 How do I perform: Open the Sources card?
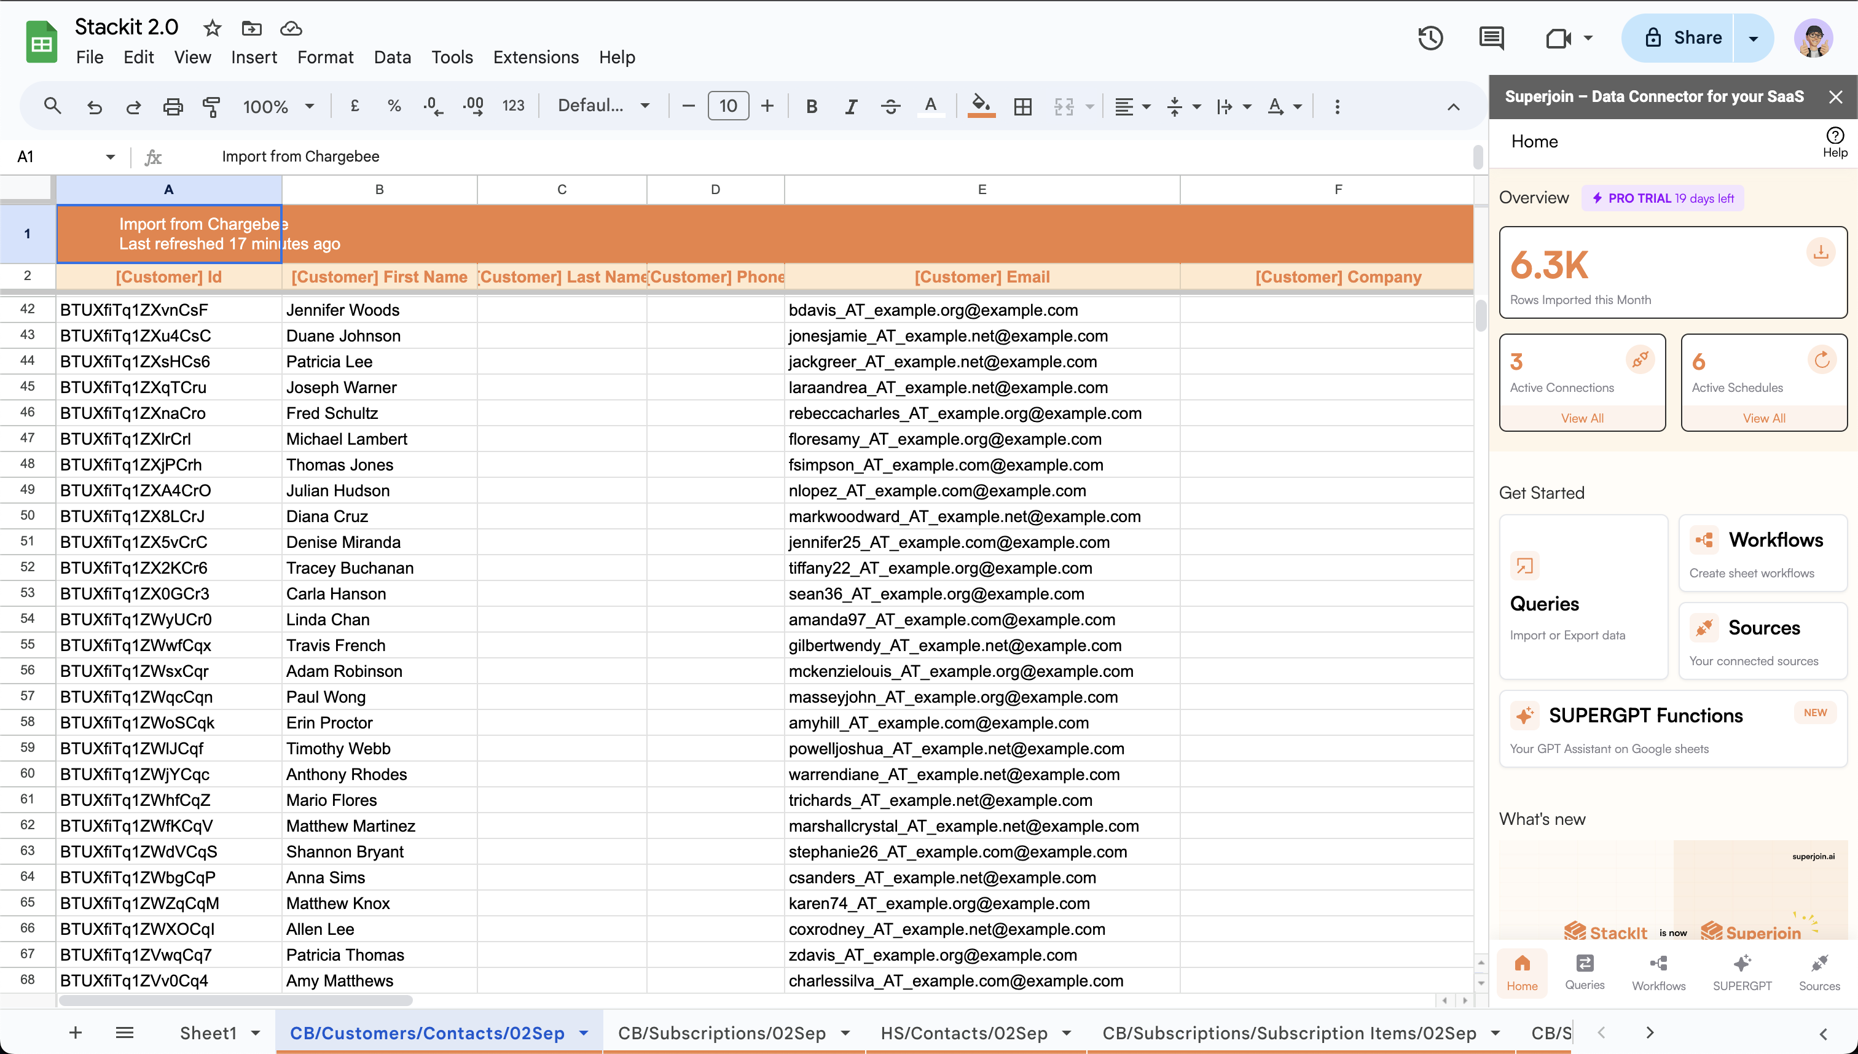point(1763,641)
